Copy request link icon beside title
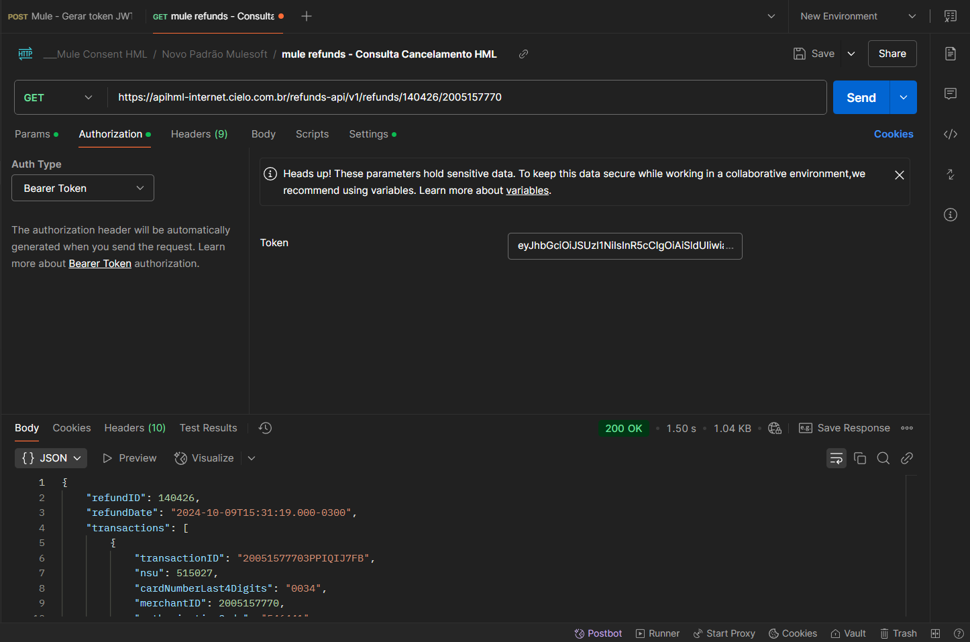 (523, 54)
